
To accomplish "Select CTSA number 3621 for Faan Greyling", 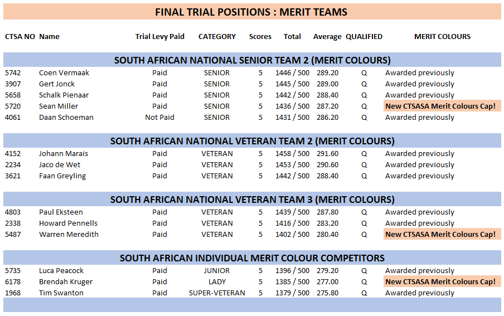I will point(13,176).
